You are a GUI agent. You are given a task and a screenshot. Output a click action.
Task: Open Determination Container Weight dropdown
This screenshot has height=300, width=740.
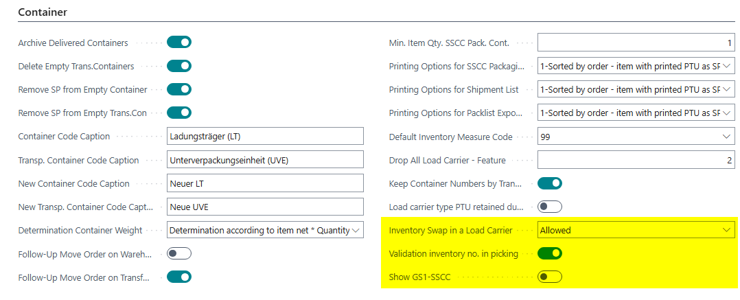356,231
